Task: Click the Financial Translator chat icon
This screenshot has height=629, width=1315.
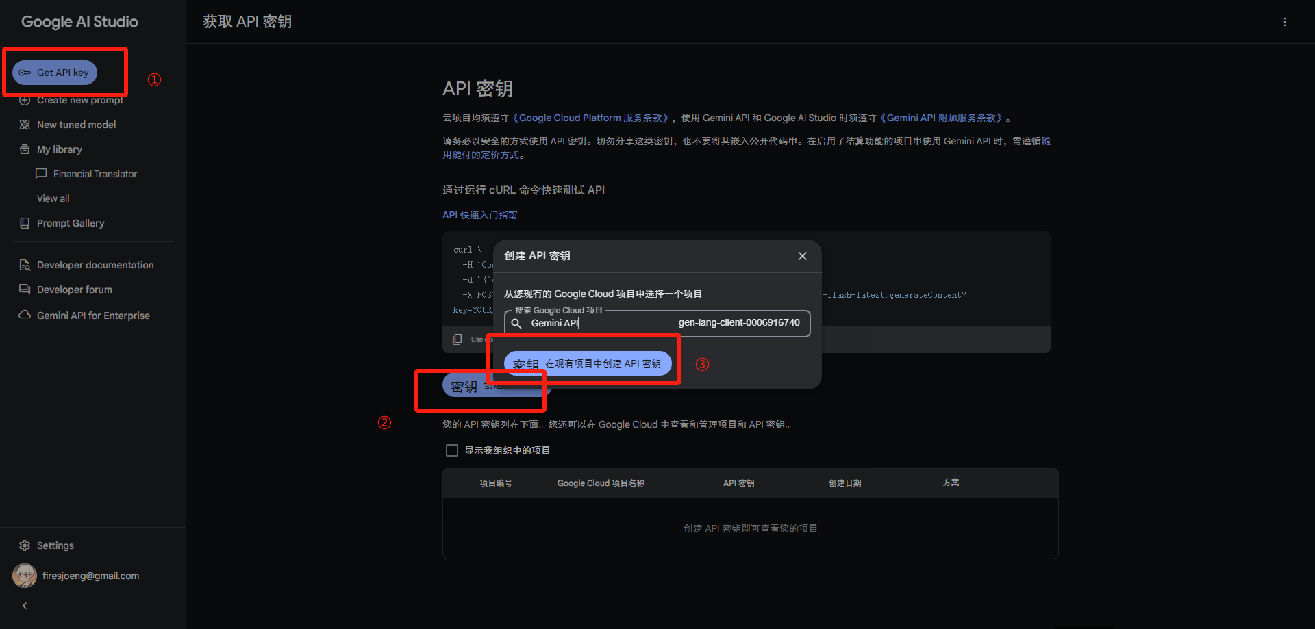Action: pos(41,174)
